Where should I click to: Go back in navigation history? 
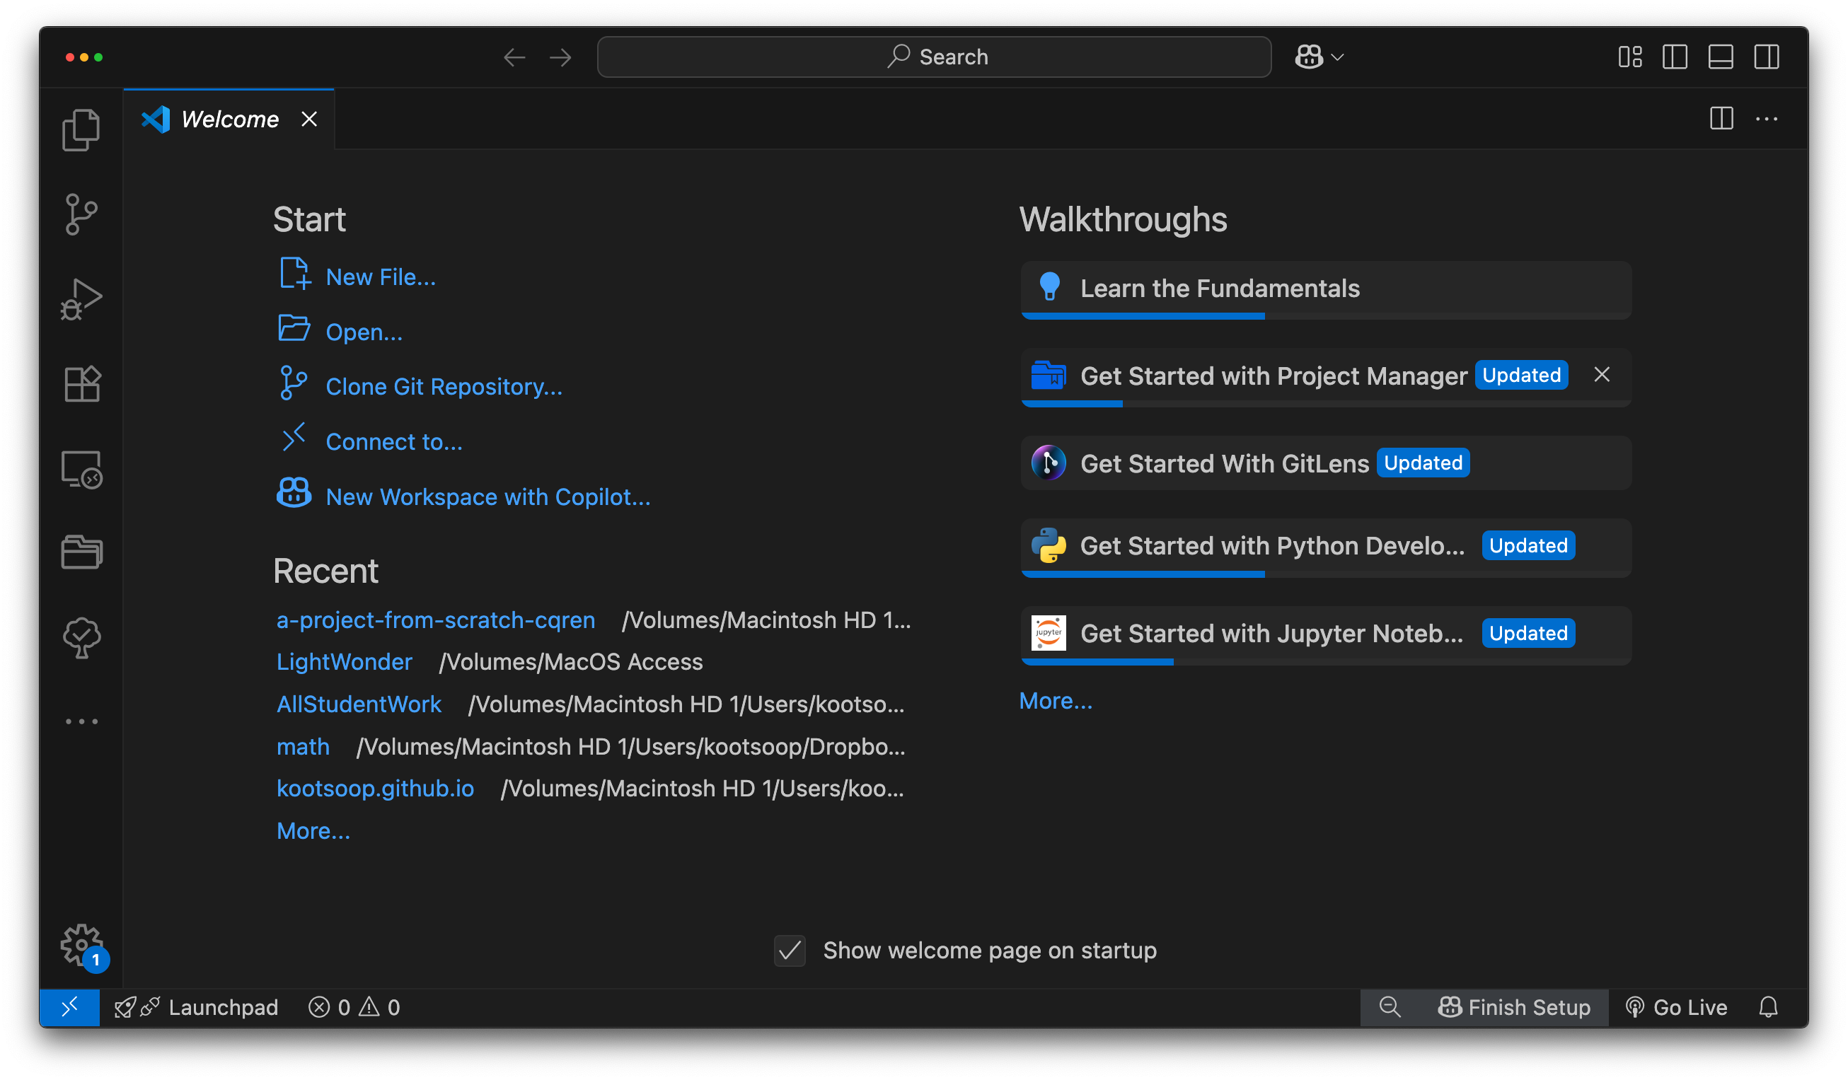tap(514, 57)
